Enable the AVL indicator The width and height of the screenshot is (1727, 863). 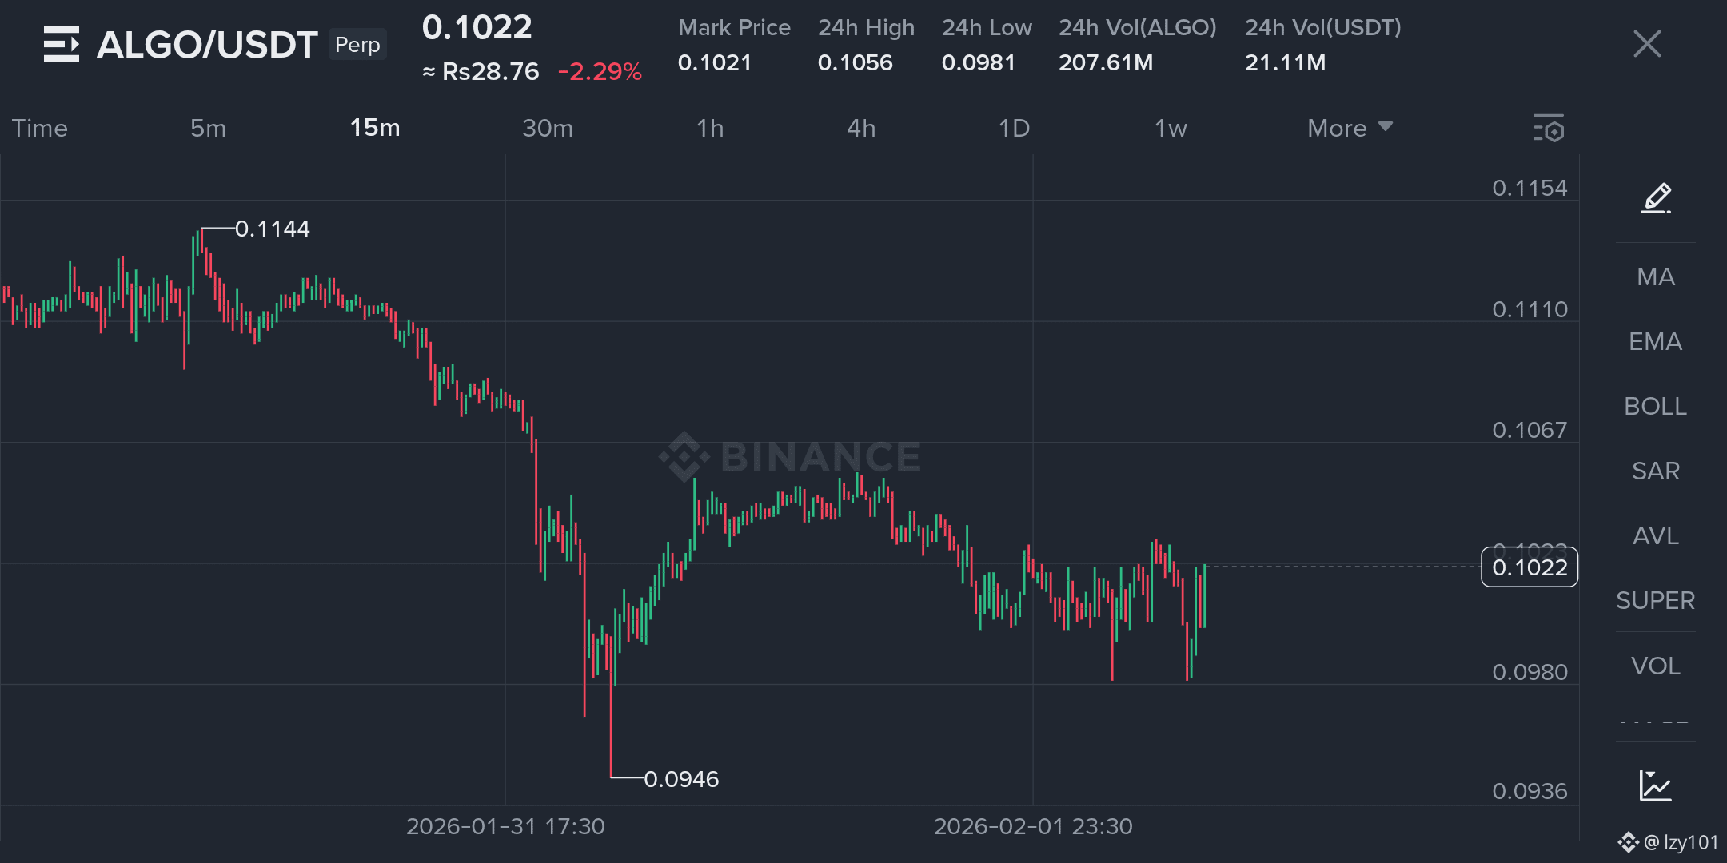[x=1656, y=535]
